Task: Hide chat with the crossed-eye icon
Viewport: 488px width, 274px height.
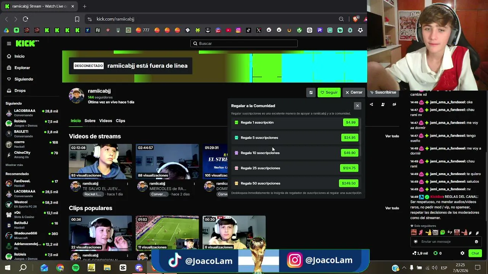Action: click(x=394, y=104)
